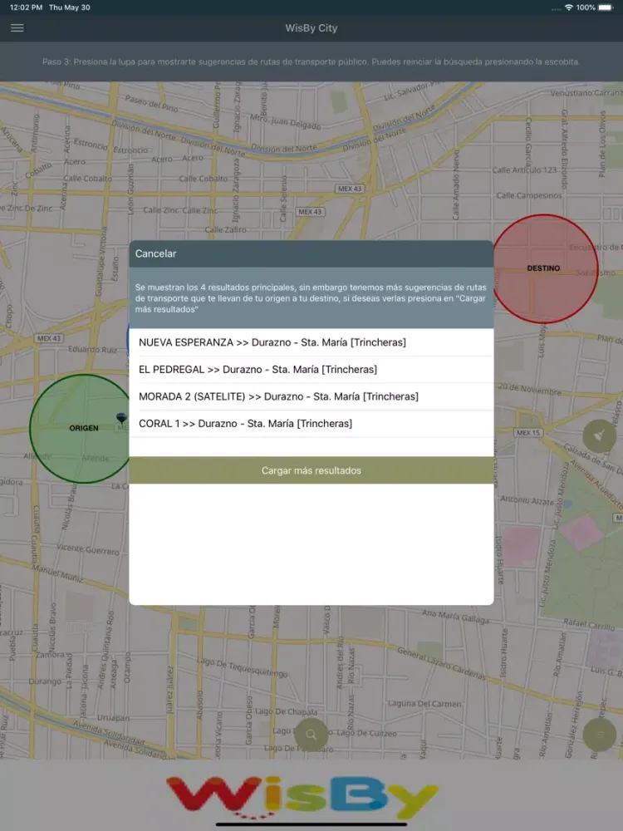Image resolution: width=623 pixels, height=831 pixels.
Task: Tap the dialog message about 4 resultados
Action: pos(311,298)
